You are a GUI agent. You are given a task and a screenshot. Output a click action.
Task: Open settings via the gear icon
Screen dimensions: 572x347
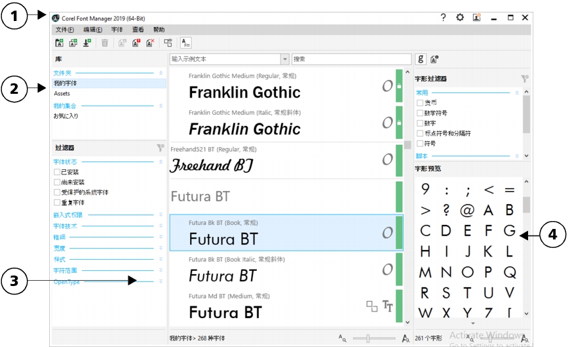[460, 18]
